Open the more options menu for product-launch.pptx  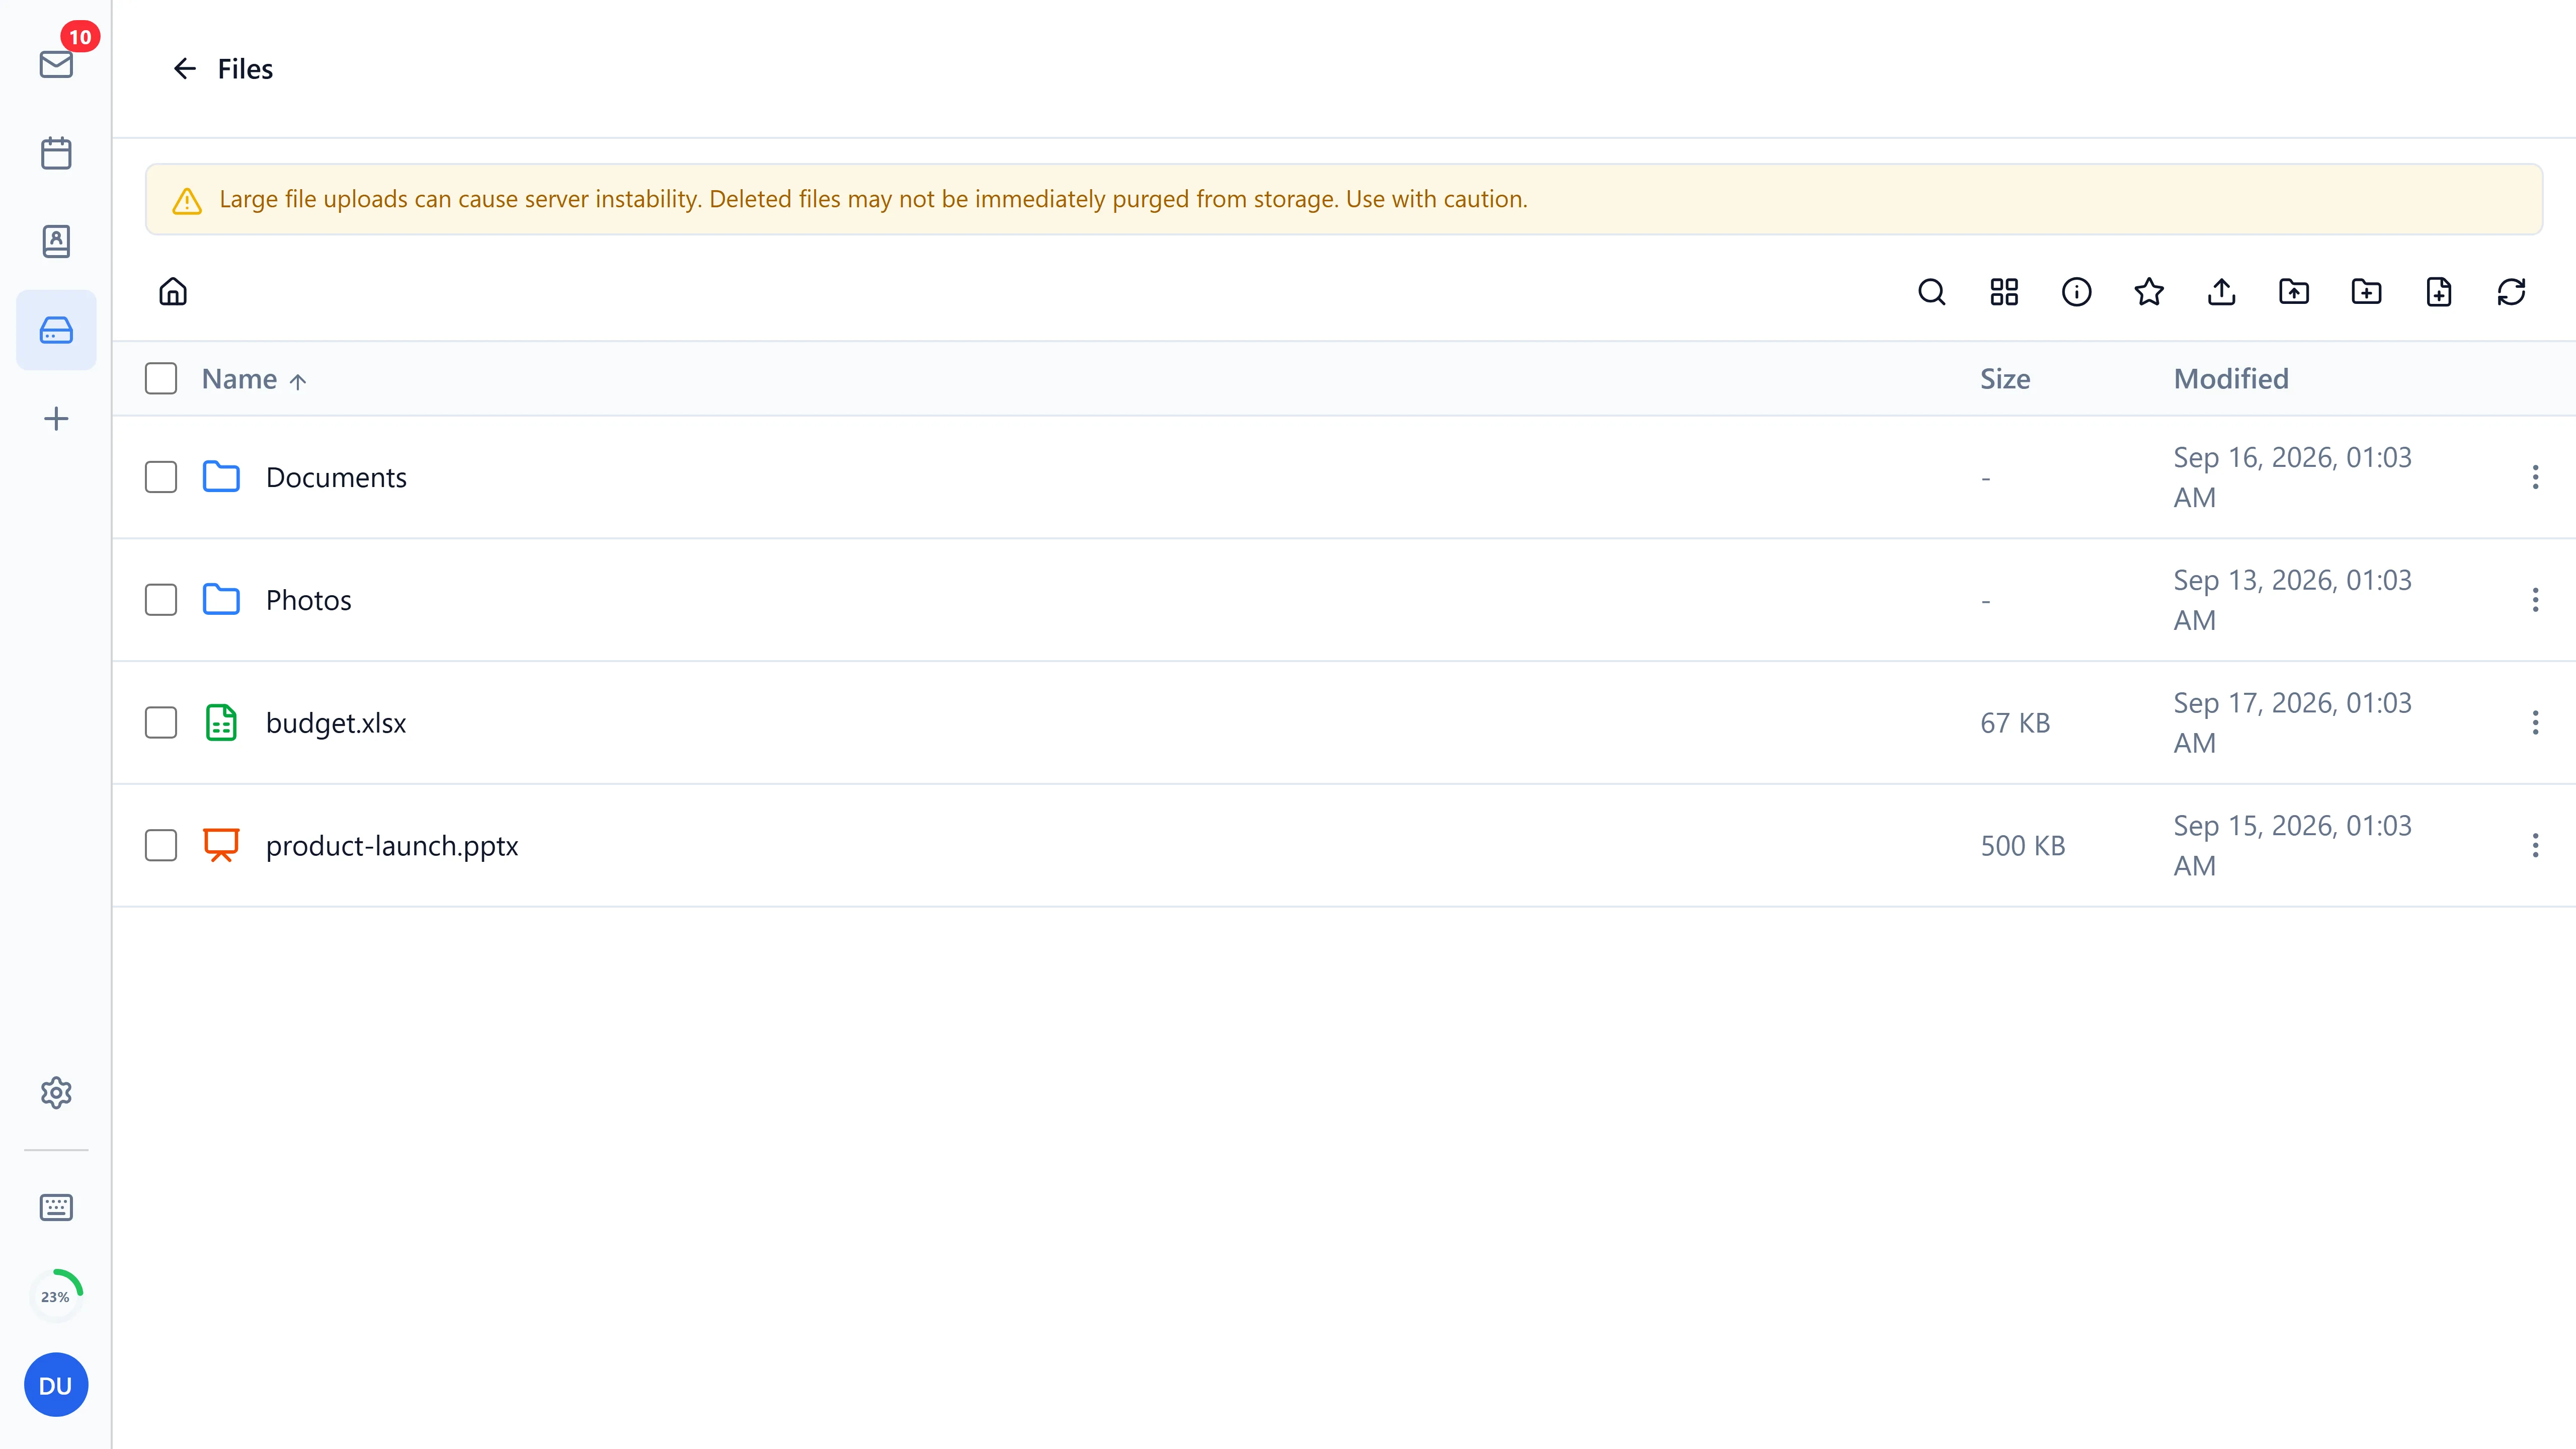coord(2535,845)
